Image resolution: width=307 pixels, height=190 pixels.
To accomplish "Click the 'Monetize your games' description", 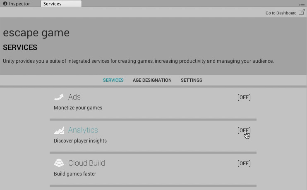I will click(x=78, y=108).
